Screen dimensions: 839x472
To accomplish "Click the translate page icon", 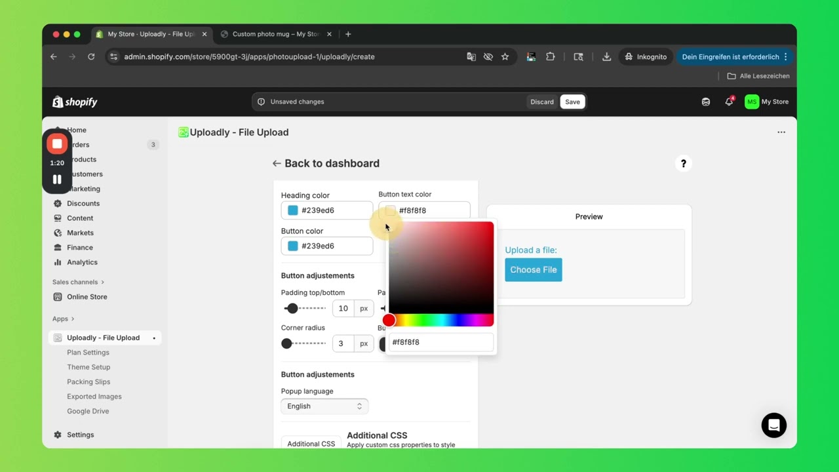I will [x=471, y=57].
